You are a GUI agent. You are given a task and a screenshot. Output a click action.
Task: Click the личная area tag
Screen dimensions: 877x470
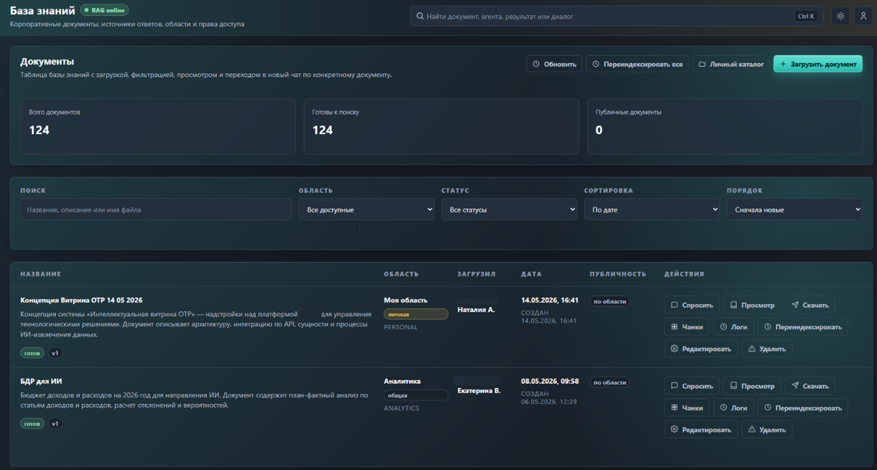(416, 314)
